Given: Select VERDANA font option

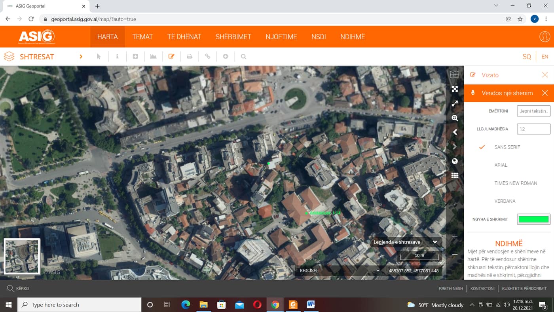Looking at the screenshot, I should pos(505,201).
